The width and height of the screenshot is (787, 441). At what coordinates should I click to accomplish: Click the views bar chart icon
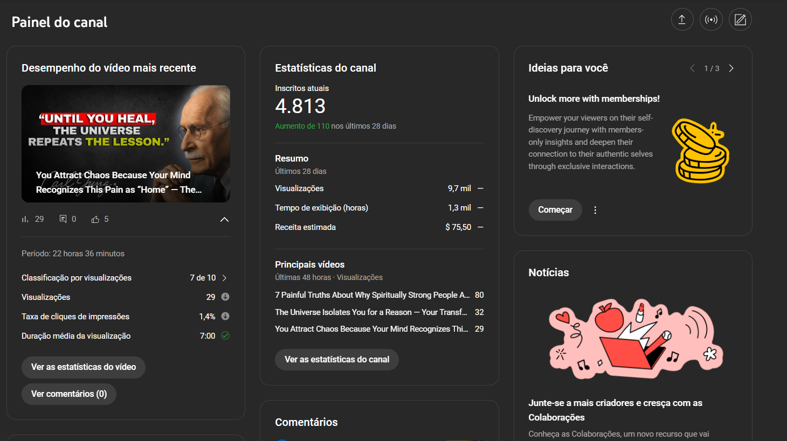click(x=25, y=219)
